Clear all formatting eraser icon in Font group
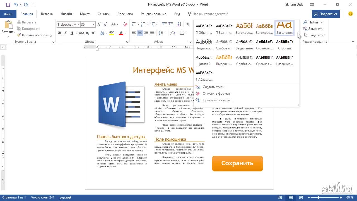The width and height of the screenshot is (357, 201). [x=125, y=25]
